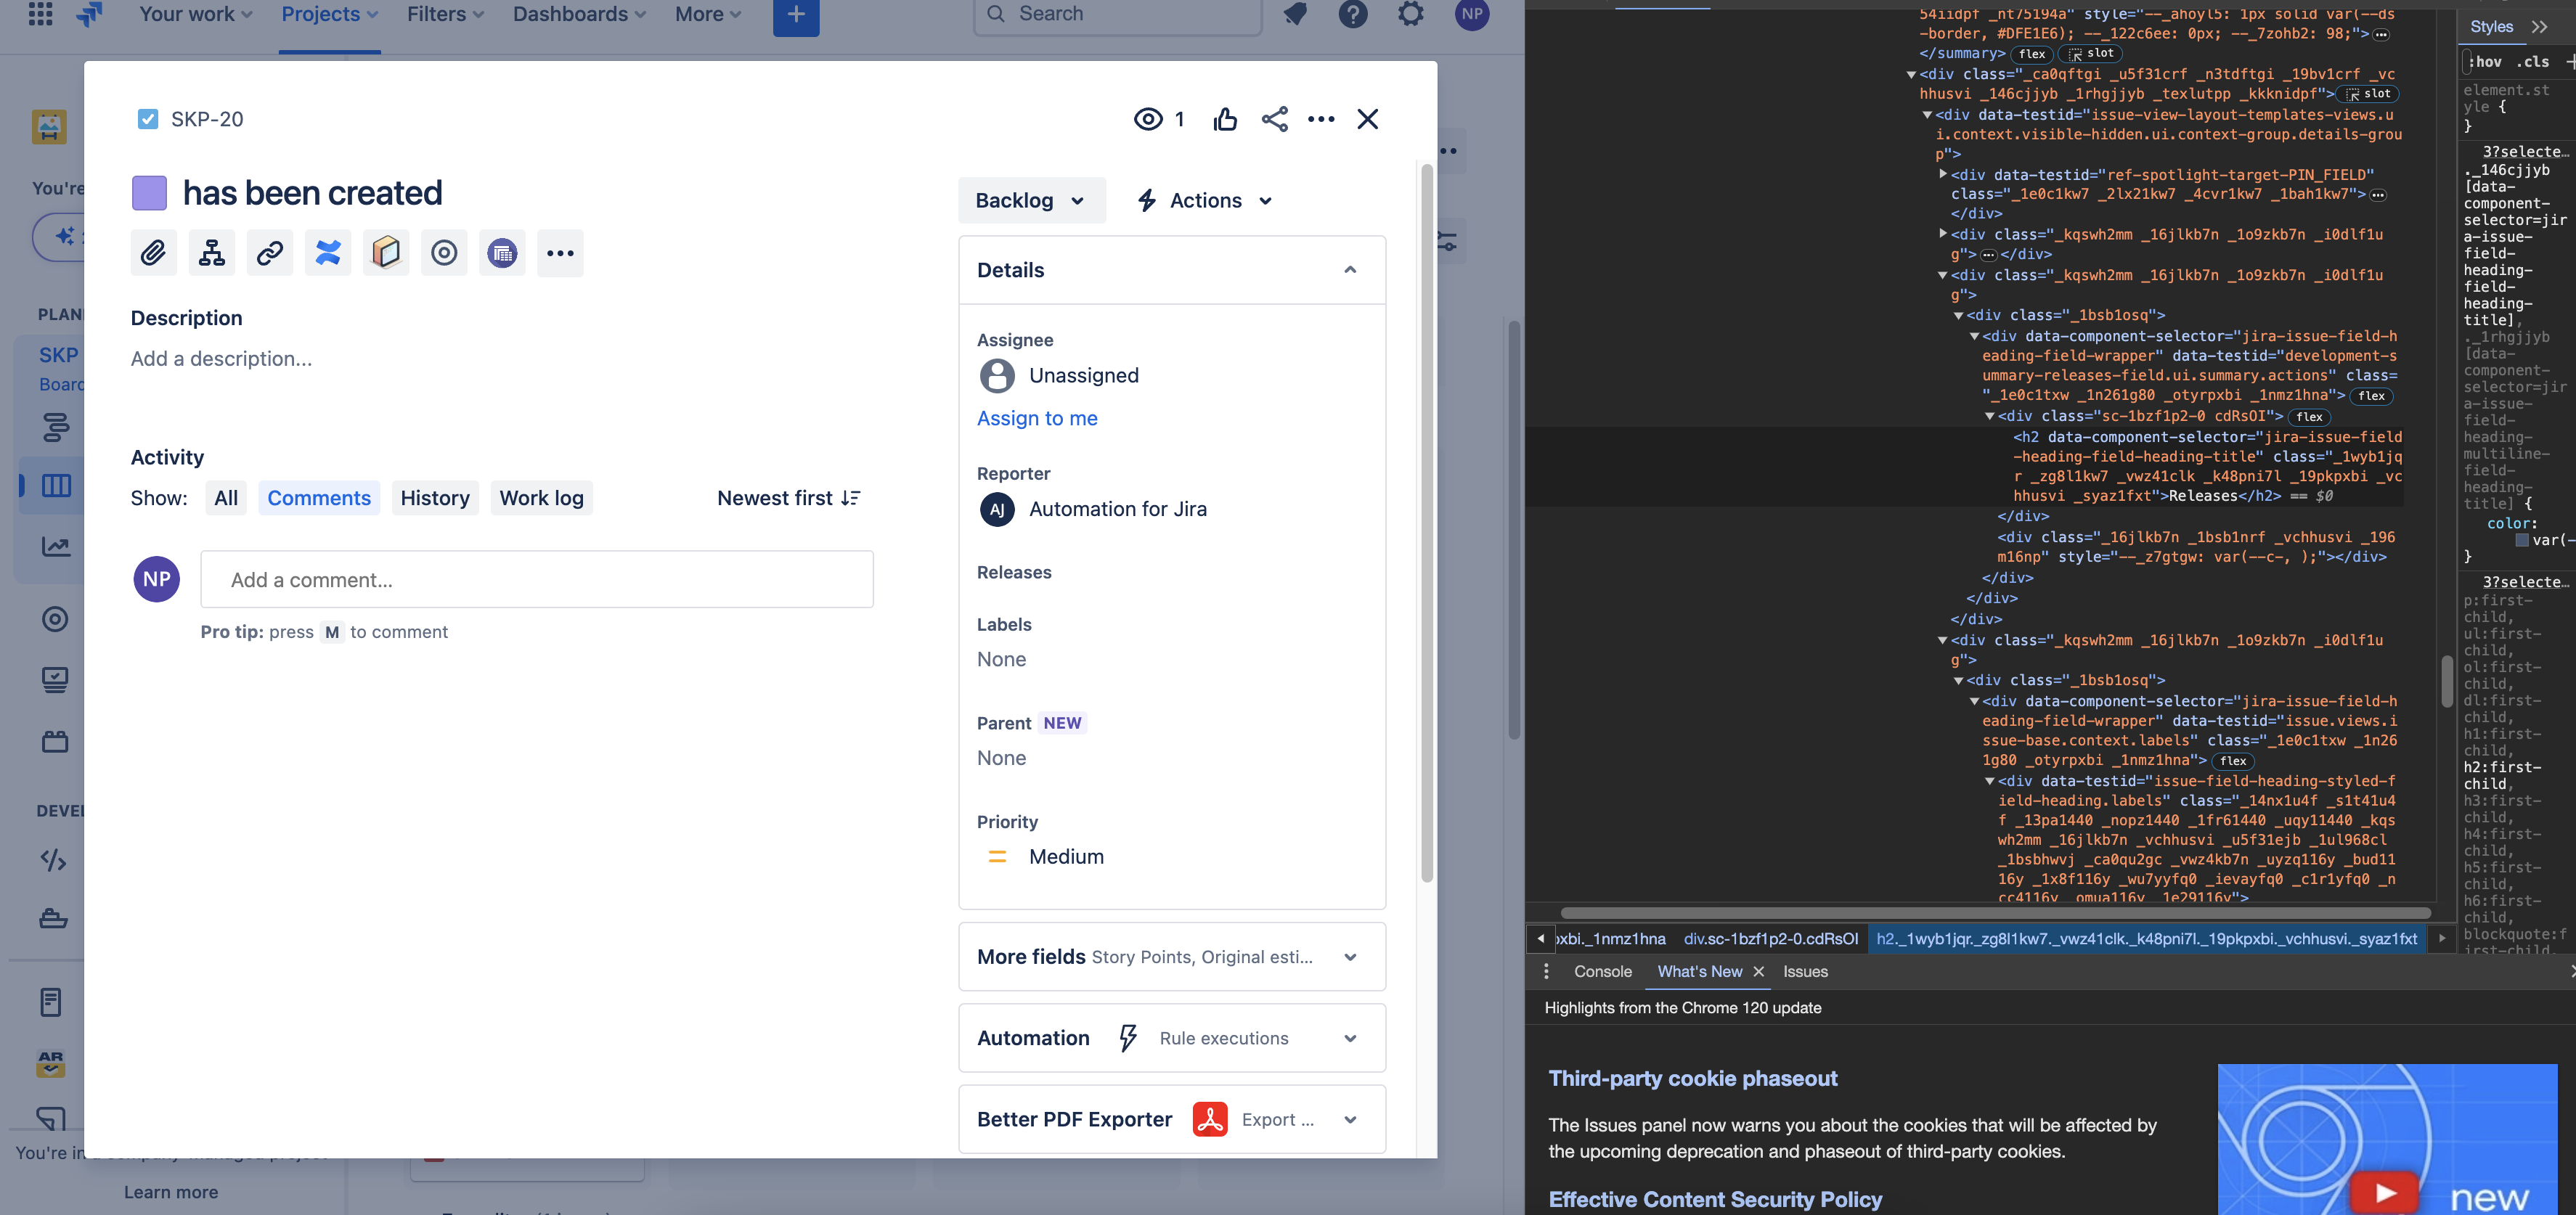This screenshot has height=1215, width=2576.
Task: Click the Add a comment field
Action: [x=536, y=580]
